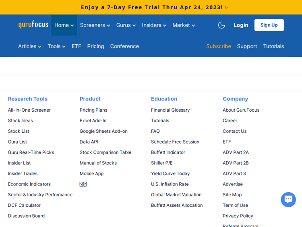Expand the Home dropdown menu
302x227 pixels.
click(x=64, y=25)
